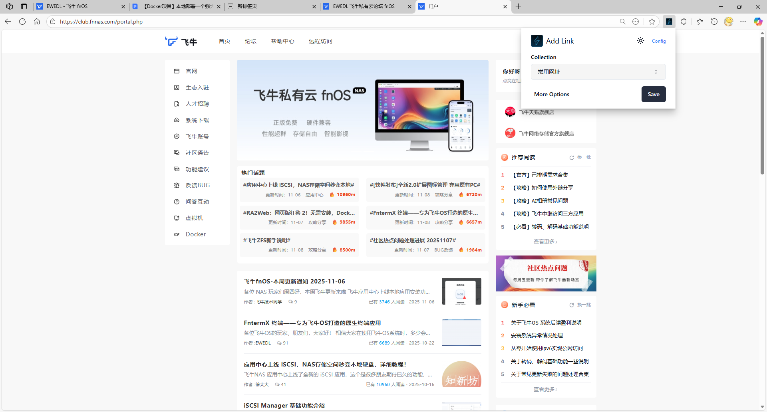Screen dimensions: 767x412
Task: Click the Add Link extension logo icon
Action: [537, 41]
